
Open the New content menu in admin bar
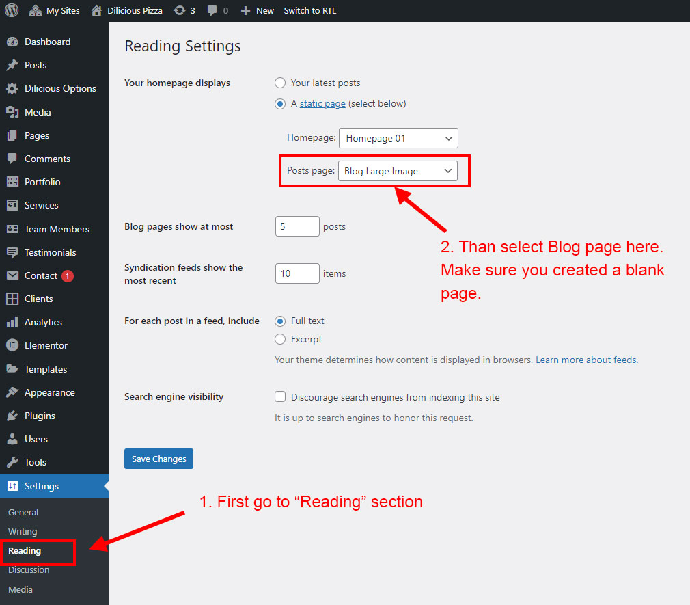[258, 10]
